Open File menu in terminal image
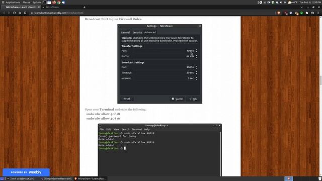This screenshot has height=181, width=322. (102, 130)
